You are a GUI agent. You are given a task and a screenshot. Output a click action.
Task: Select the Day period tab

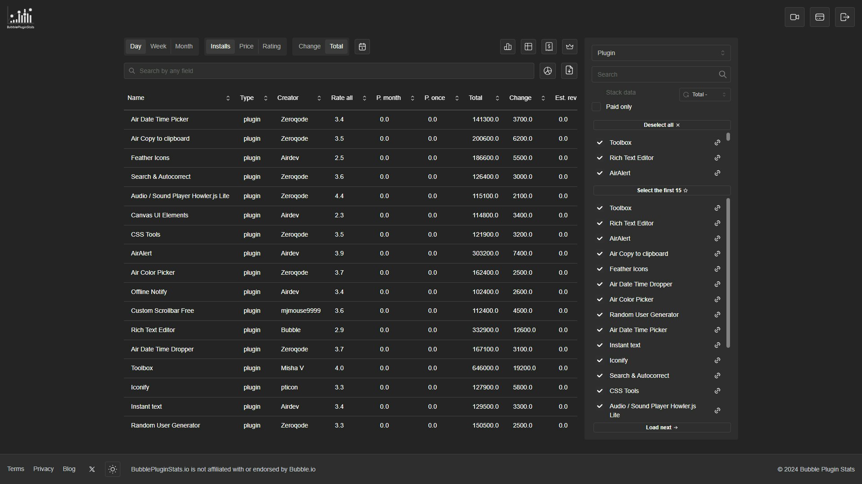point(136,47)
